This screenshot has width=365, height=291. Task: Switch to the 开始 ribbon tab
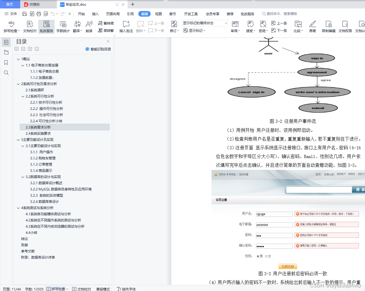(x=81, y=14)
